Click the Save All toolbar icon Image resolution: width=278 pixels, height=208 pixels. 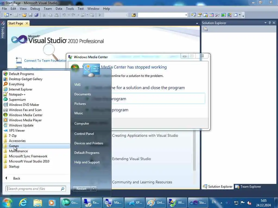point(37,15)
